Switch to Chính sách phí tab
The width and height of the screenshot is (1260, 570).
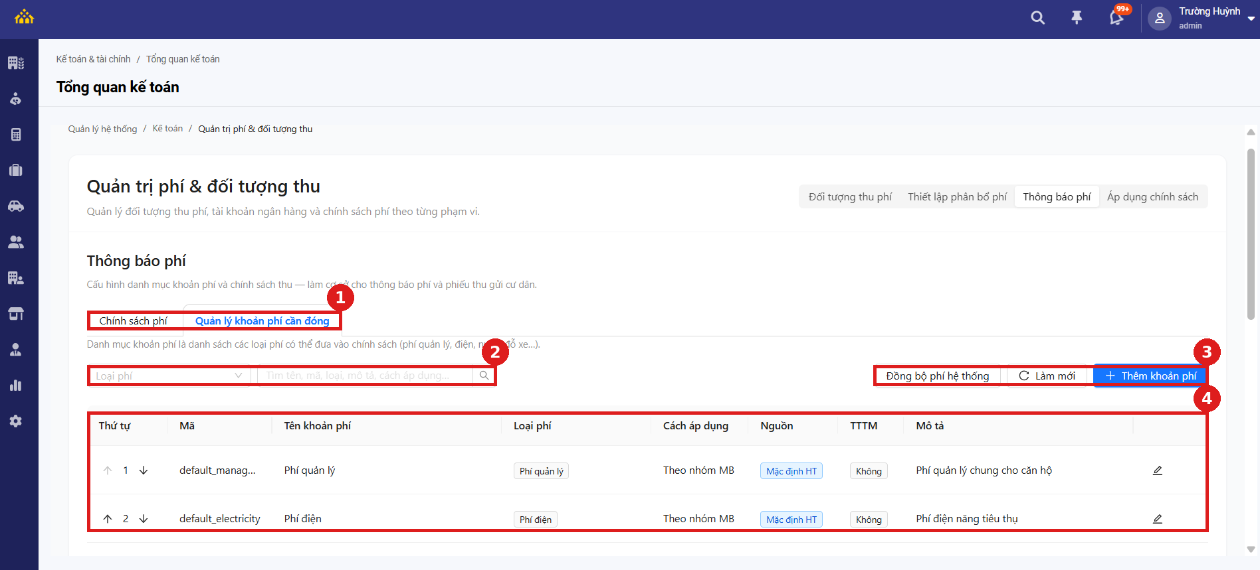tap(134, 321)
